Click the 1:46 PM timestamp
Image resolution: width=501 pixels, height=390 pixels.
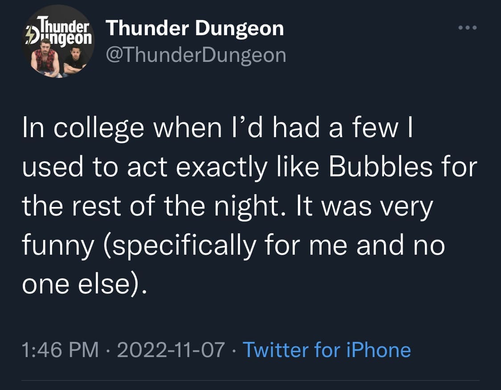(x=60, y=349)
